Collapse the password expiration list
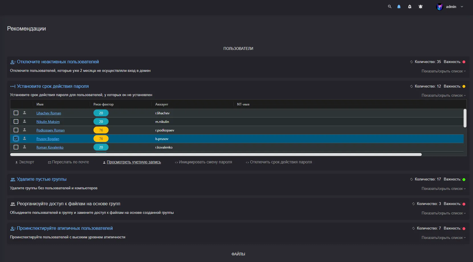 click(x=443, y=96)
